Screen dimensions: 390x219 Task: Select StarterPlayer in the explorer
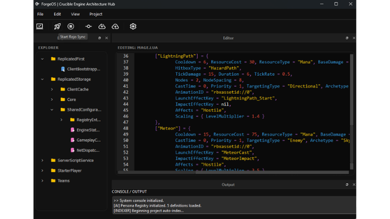70,170
